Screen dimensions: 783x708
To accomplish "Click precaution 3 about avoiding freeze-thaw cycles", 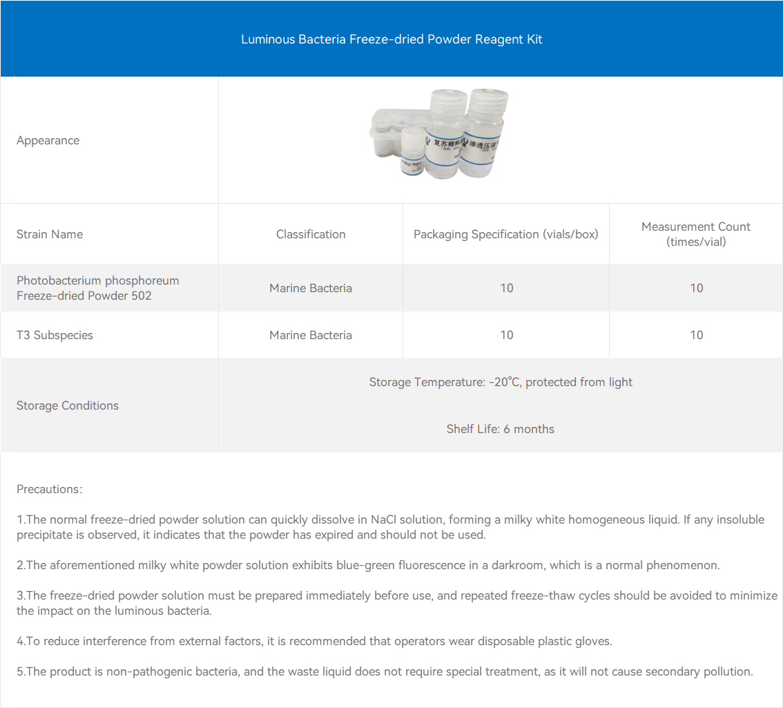I will coord(397,603).
